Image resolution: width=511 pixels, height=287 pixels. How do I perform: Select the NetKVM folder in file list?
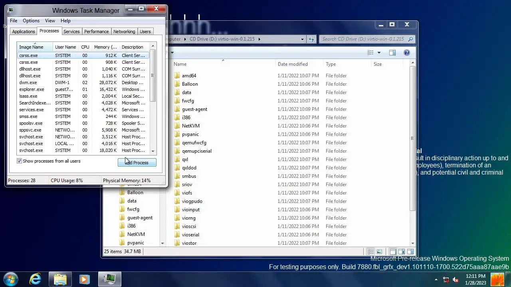coord(190,126)
